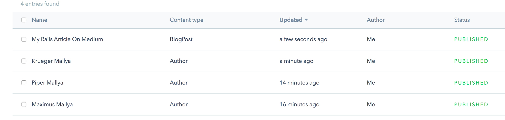The width and height of the screenshot is (505, 120).
Task: Open the Krueger Mallya author entry
Action: click(x=51, y=61)
